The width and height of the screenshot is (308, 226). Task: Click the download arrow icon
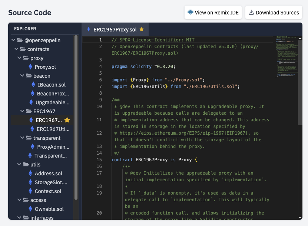(251, 12)
